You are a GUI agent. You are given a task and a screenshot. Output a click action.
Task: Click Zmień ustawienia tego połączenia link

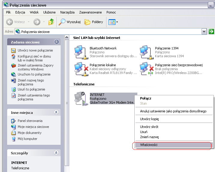click(x=34, y=97)
